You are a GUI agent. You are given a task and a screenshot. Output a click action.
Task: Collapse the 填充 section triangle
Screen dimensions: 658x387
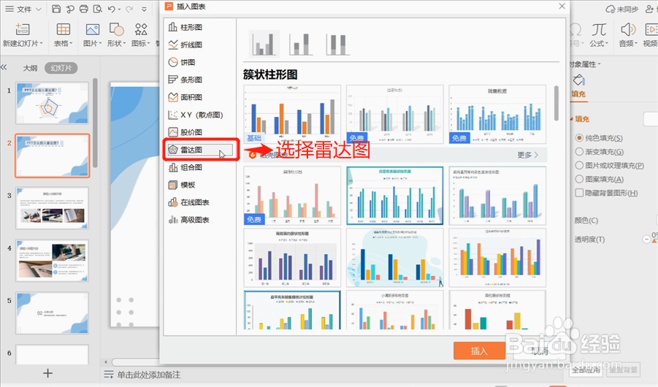572,119
